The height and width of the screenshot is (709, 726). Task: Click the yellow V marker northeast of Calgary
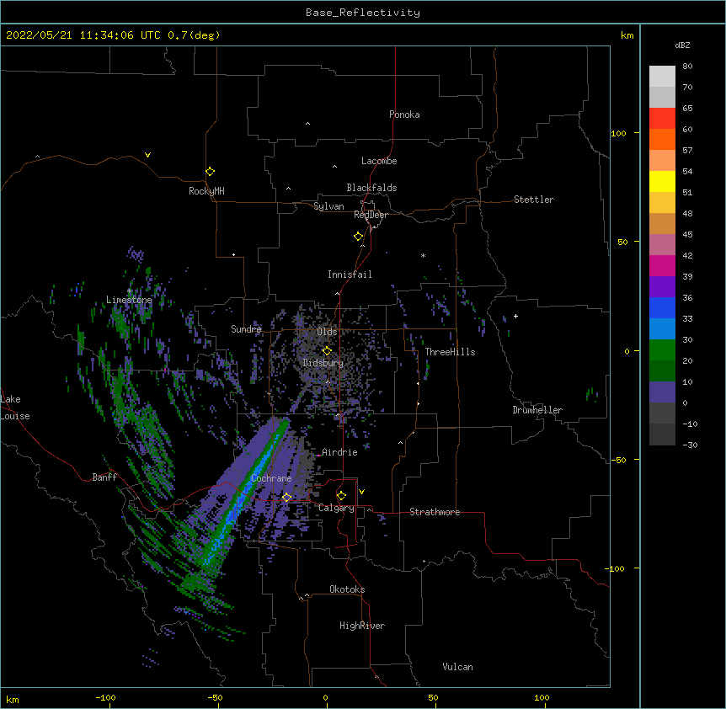(361, 492)
